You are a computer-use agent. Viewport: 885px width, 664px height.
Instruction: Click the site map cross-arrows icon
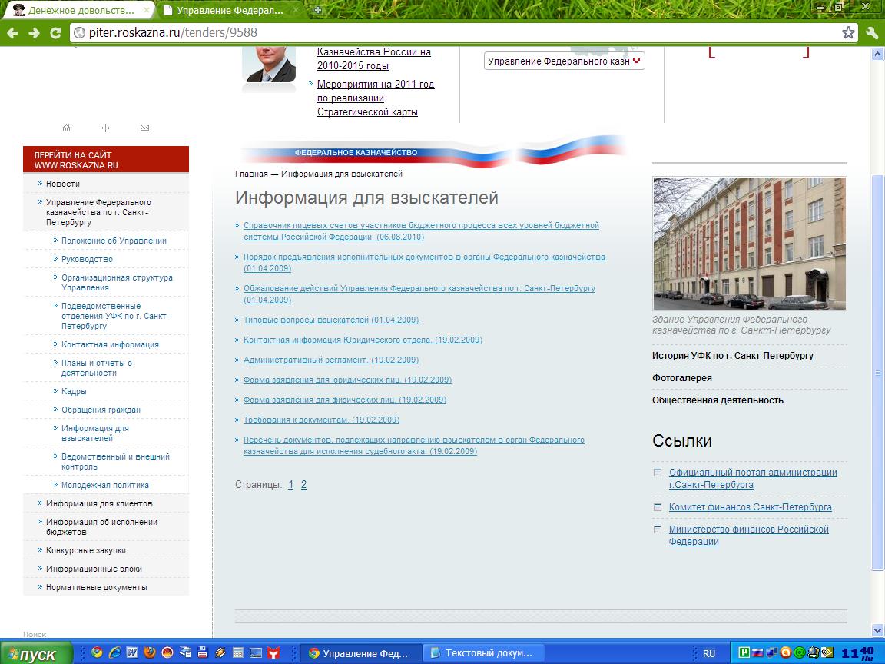(x=106, y=128)
